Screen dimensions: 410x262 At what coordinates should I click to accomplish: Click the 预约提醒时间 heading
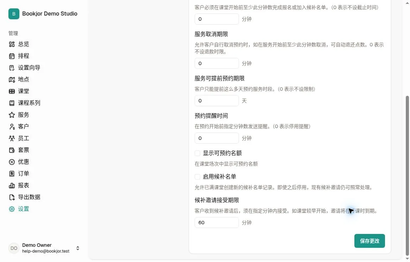click(211, 116)
